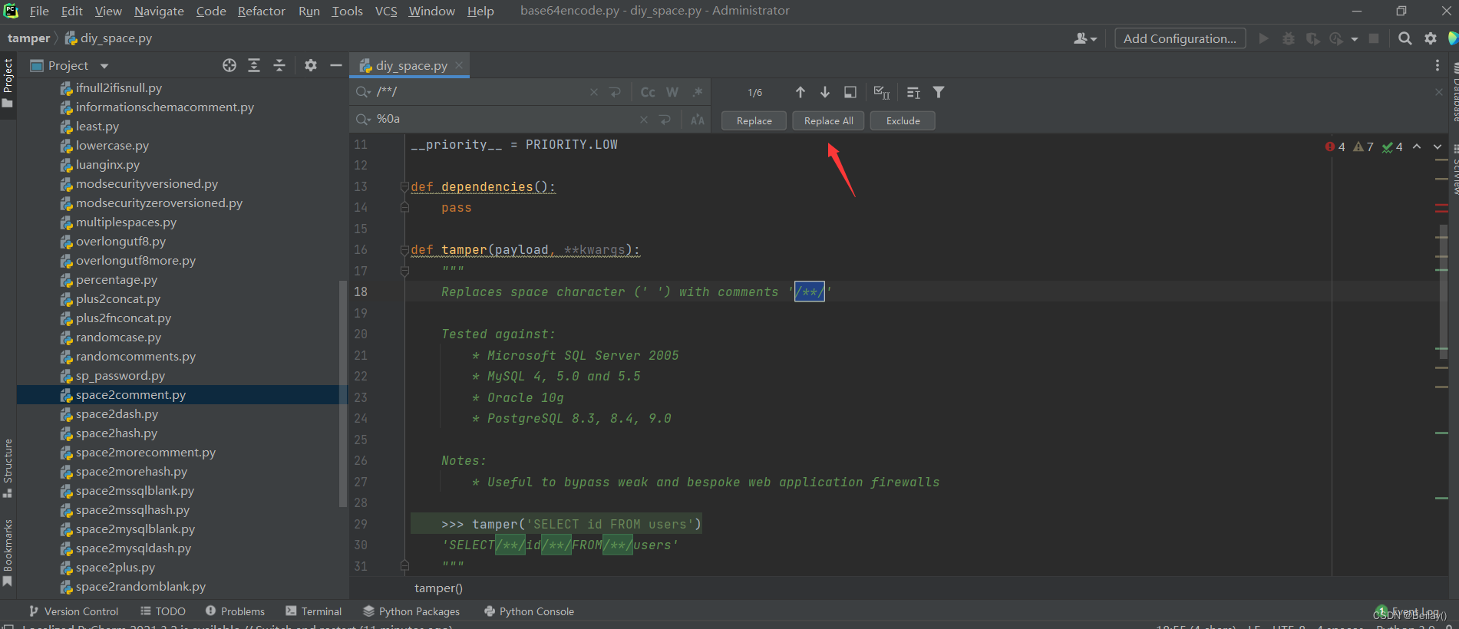The height and width of the screenshot is (629, 1459).
Task: Toggle search in selection only
Action: (850, 92)
